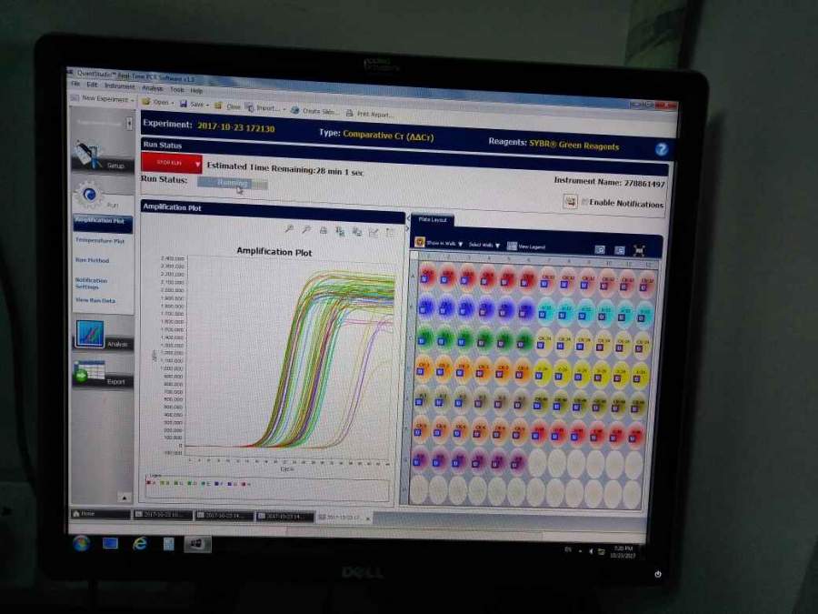Open the Run section in sidebar
Image resolution: width=818 pixels, height=614 pixels.
pos(102,197)
